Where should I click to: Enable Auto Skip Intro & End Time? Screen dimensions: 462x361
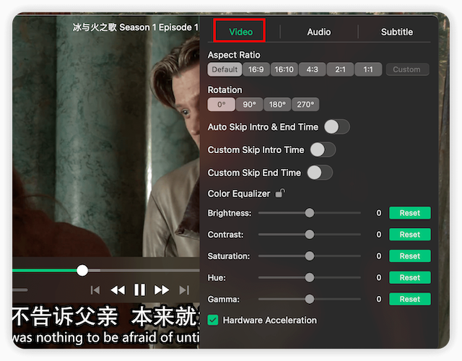[336, 127]
